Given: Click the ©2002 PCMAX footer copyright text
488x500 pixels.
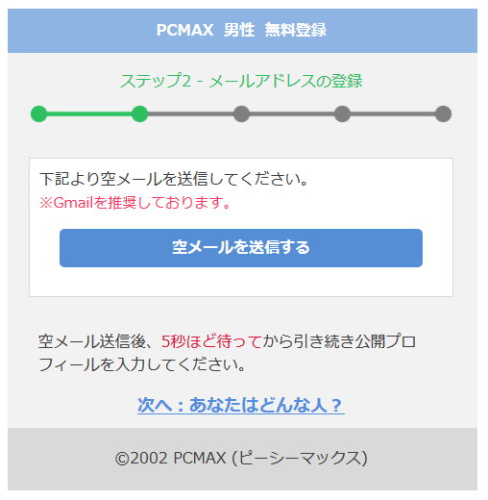Looking at the screenshot, I should click(x=241, y=458).
